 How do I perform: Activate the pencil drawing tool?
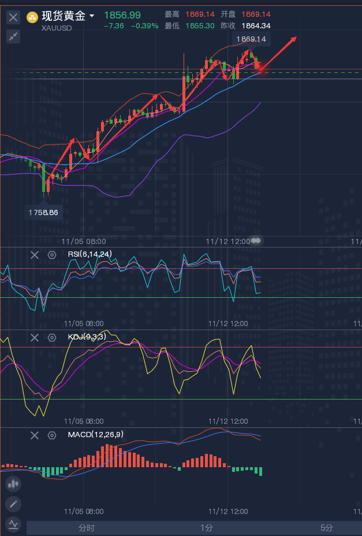[13, 504]
